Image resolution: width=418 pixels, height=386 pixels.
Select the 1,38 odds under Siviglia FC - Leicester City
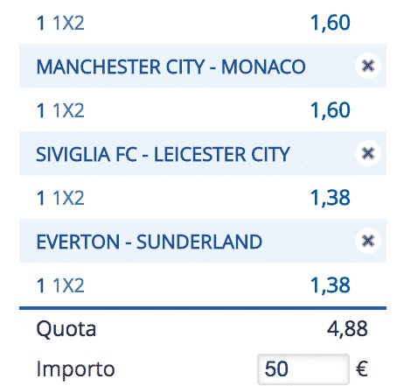(331, 198)
